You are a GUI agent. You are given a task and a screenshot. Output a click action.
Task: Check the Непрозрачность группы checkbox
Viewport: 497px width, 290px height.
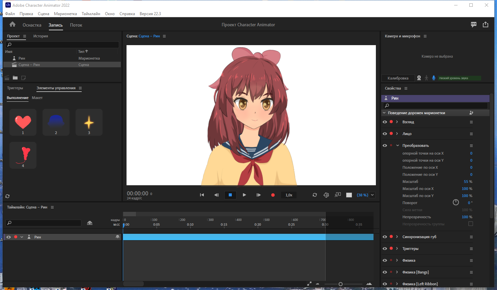[x=471, y=224]
